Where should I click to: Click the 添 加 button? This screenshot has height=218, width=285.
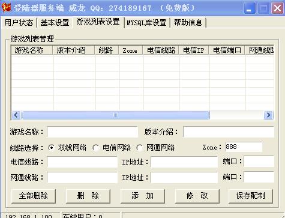pyautogui.click(x=143, y=196)
